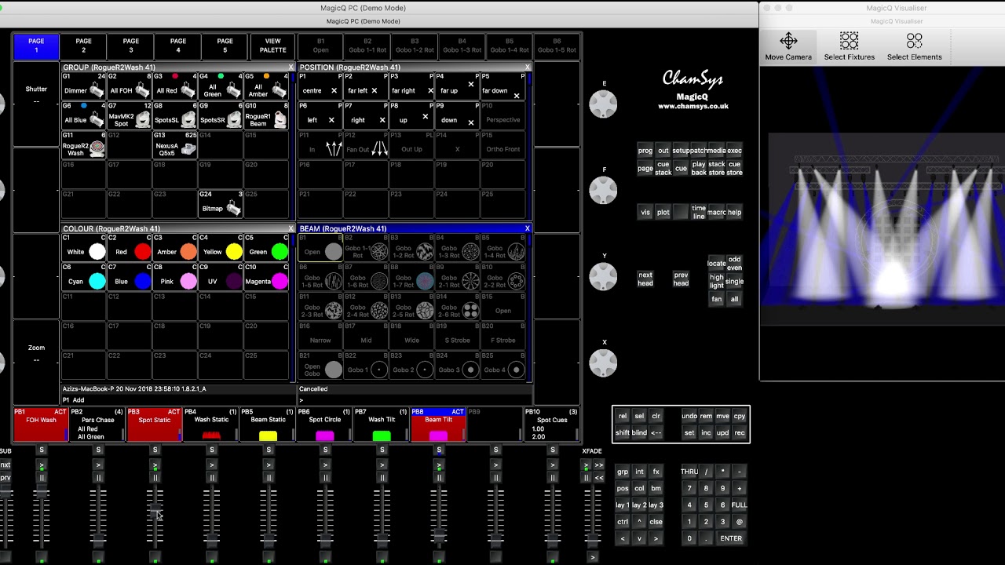Toggle the fan button
The height and width of the screenshot is (565, 1005).
717,299
